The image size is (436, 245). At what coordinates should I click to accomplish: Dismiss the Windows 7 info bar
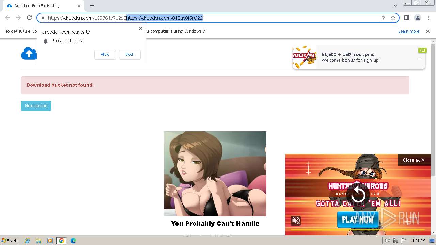[428, 31]
